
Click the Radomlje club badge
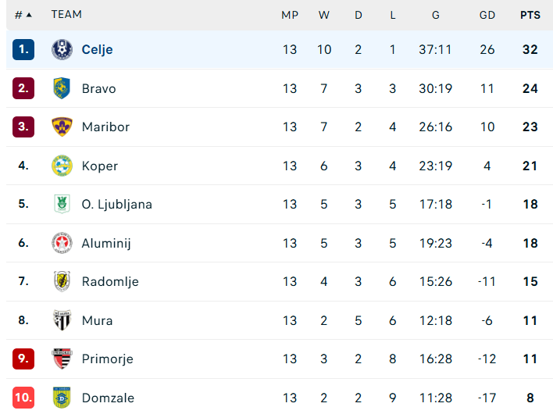(62, 281)
